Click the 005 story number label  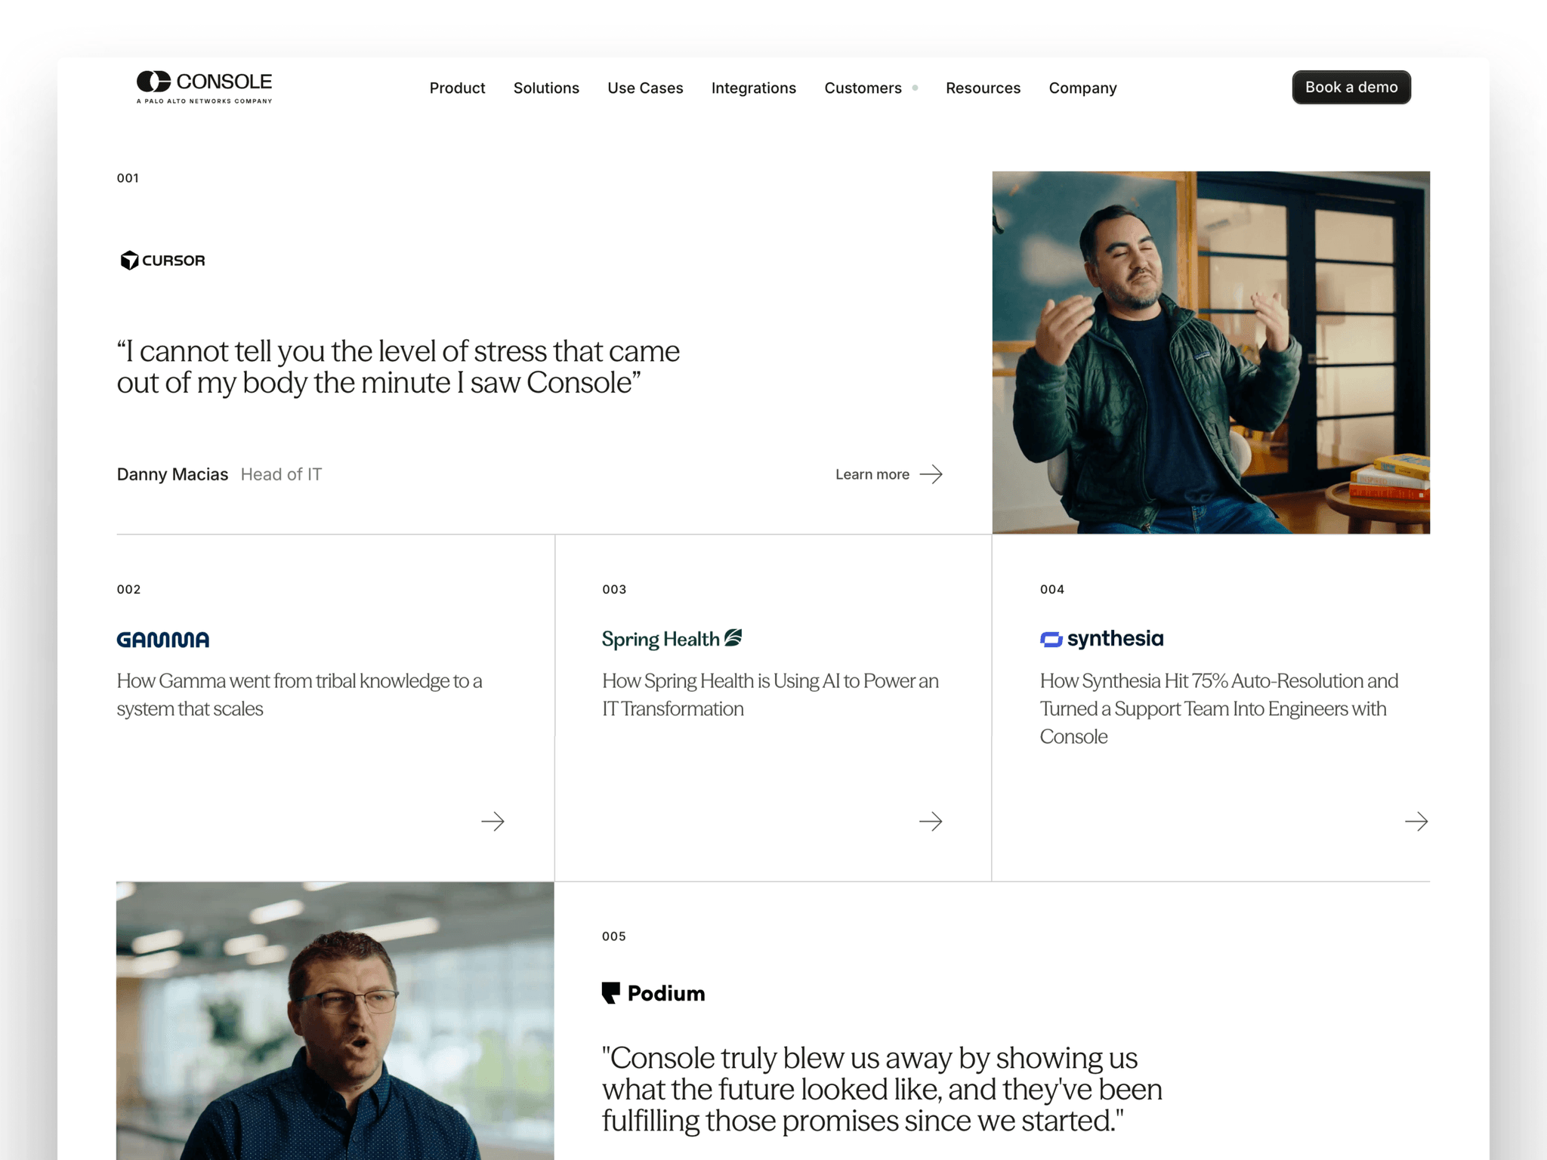[x=613, y=936]
